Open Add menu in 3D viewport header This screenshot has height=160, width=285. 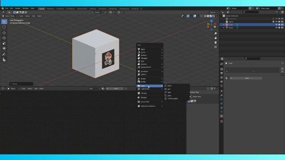click(x=34, y=16)
